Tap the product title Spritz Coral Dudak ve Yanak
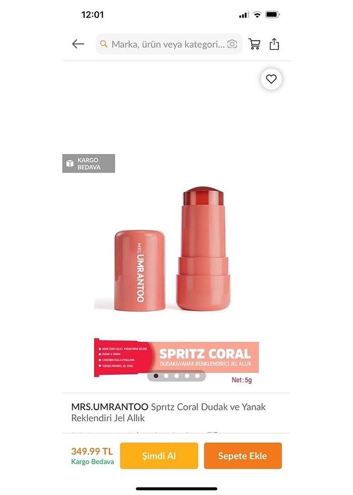353x495 pixels. click(x=208, y=407)
